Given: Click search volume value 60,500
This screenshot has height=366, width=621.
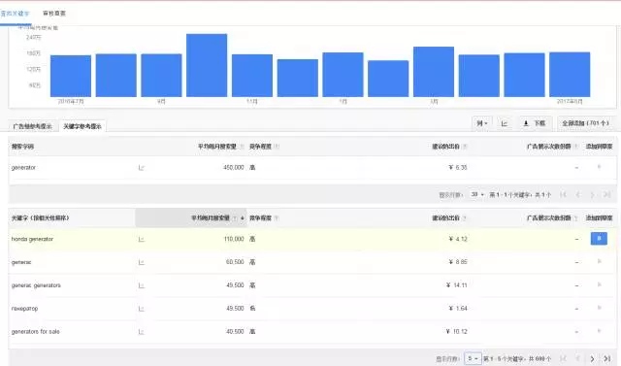Looking at the screenshot, I should coord(235,262).
